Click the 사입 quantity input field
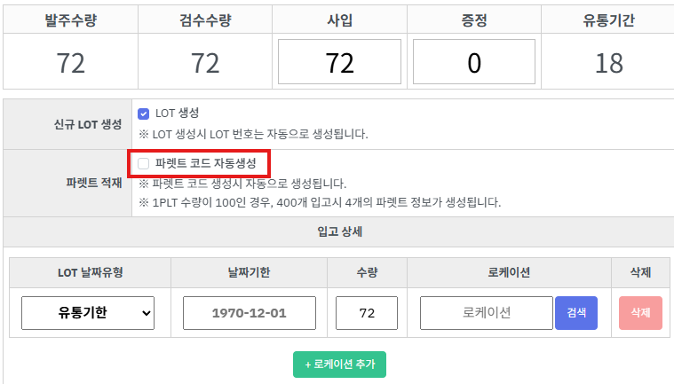674x384 pixels. click(x=340, y=62)
